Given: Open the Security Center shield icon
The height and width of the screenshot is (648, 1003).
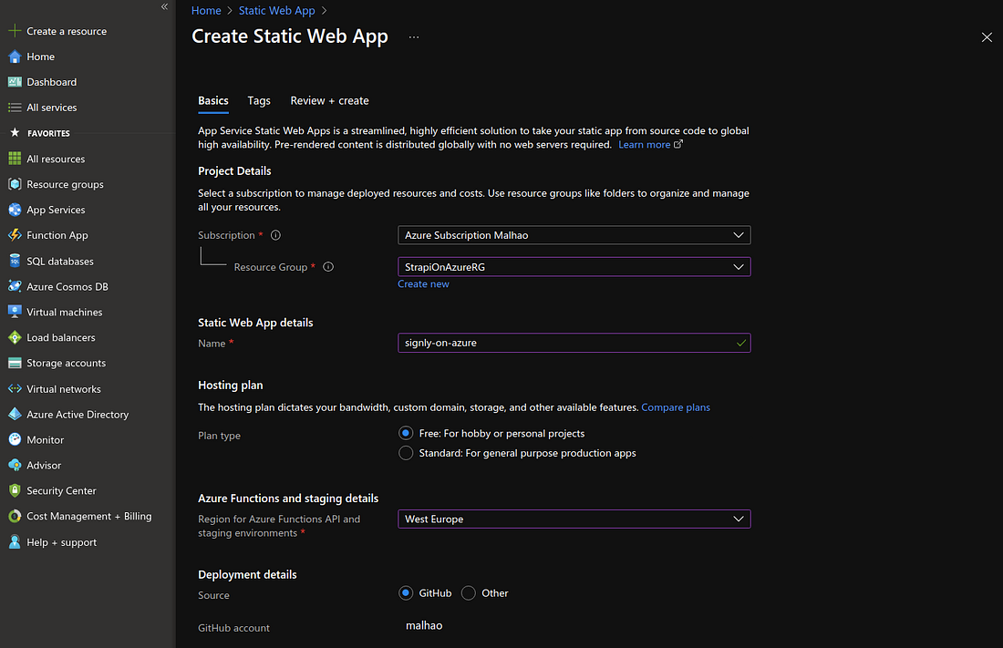Looking at the screenshot, I should coord(14,490).
